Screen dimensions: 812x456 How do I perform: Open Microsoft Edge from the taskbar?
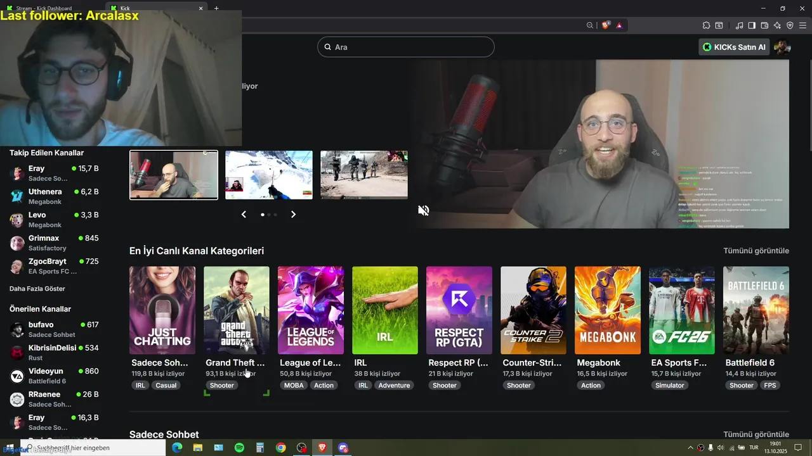(177, 448)
